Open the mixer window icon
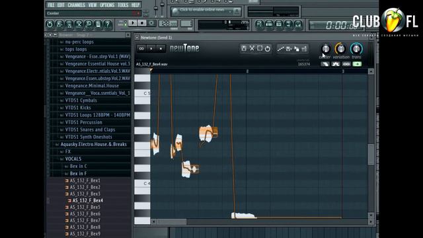 tap(298, 24)
